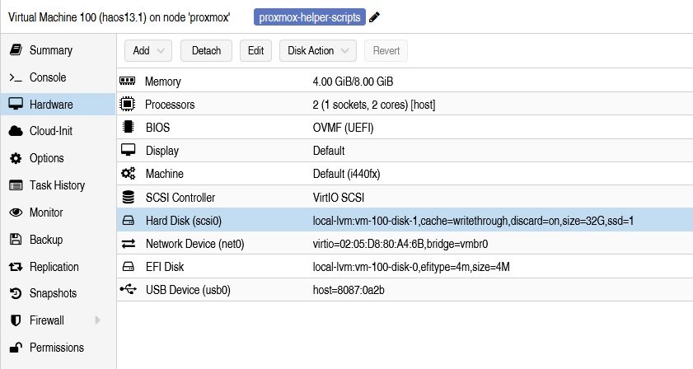Click the Monitor eye icon
This screenshot has width=693, height=369.
(15, 213)
